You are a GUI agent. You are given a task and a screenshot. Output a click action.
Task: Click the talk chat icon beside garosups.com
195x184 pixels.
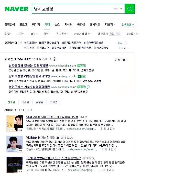pyautogui.click(x=89, y=87)
